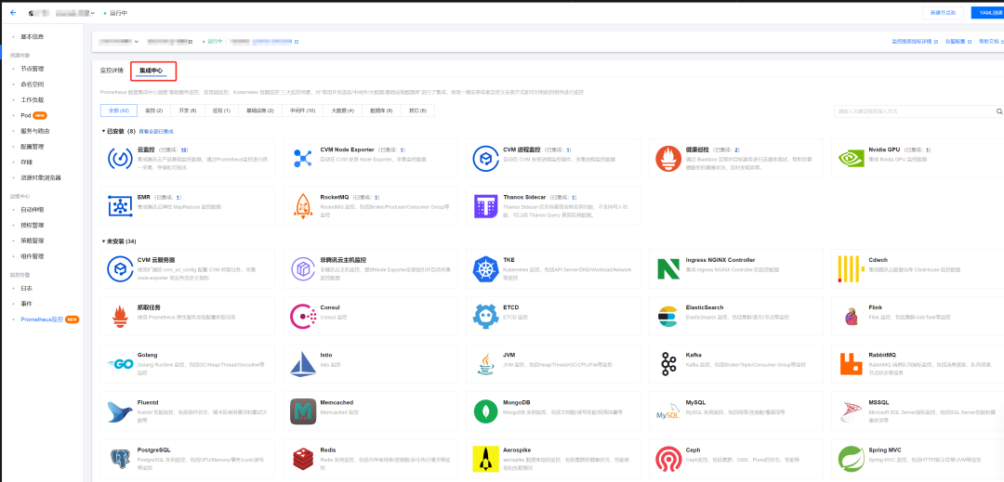
Task: Click the Redis red cube icon
Action: 302,459
